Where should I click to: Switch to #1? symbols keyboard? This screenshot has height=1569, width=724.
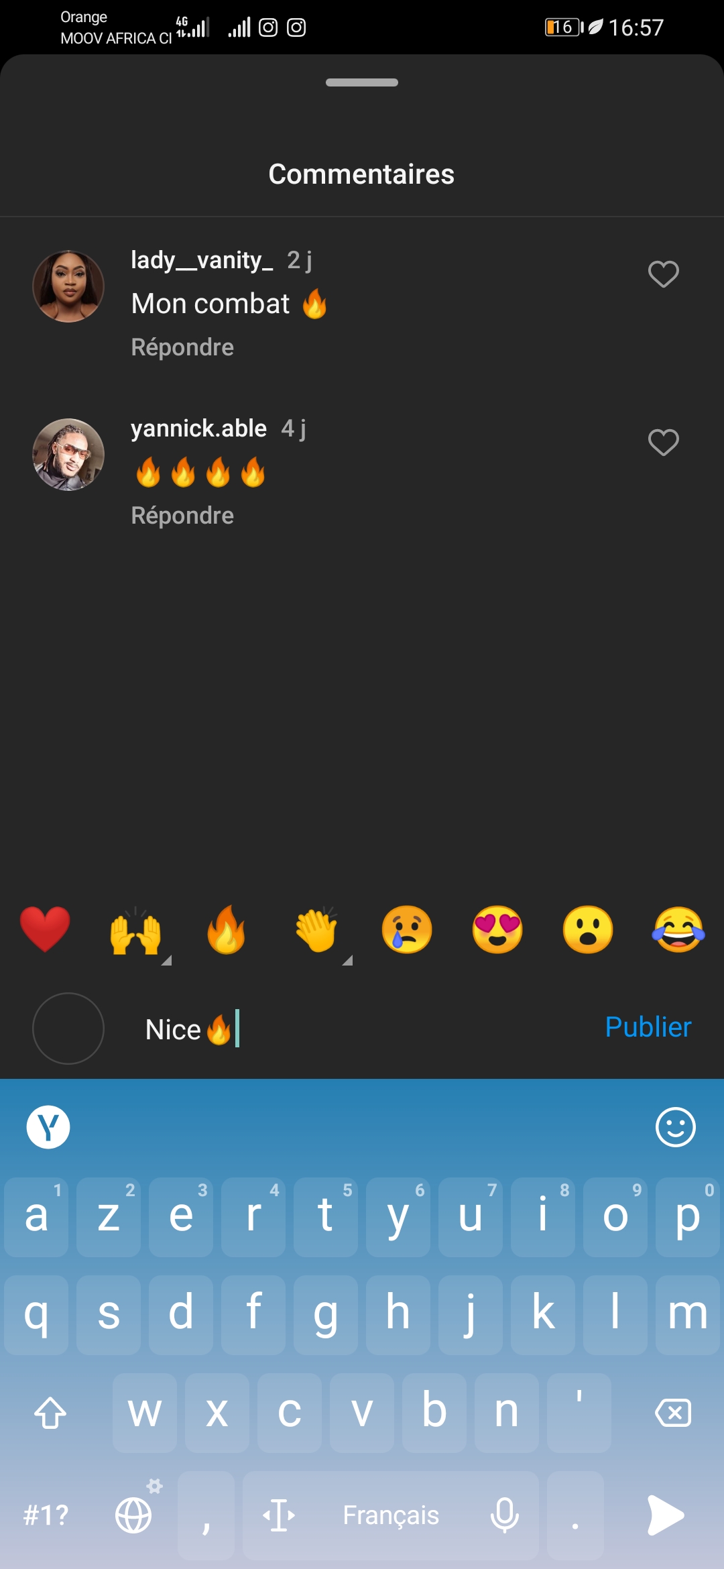click(x=46, y=1515)
